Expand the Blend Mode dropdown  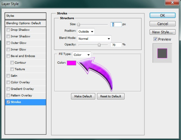coord(94,39)
